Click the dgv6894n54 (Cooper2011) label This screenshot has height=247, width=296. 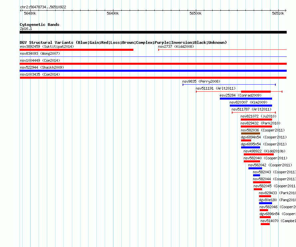264,137
